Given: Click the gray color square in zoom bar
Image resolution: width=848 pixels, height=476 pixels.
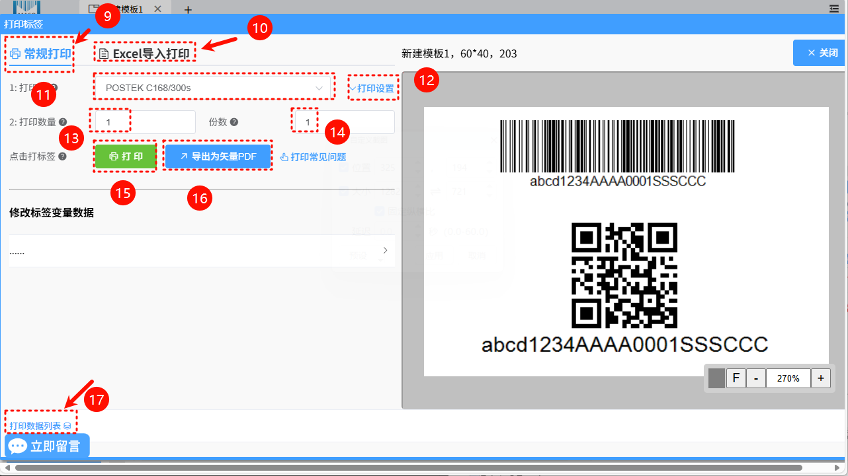Looking at the screenshot, I should (x=717, y=378).
